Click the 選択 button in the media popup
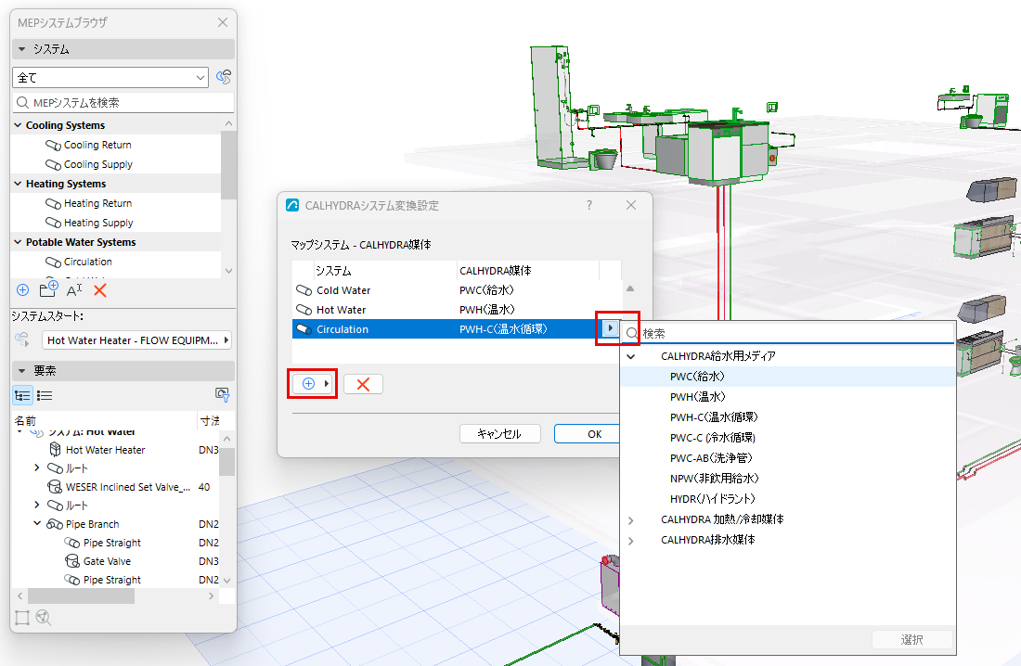The image size is (1021, 666). point(912,639)
